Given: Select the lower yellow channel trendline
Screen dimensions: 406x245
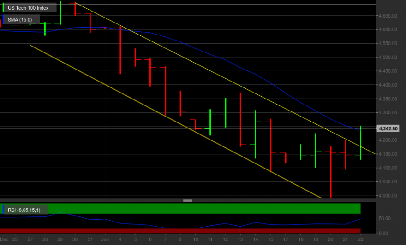Looking at the screenshot, I should (x=176, y=122).
